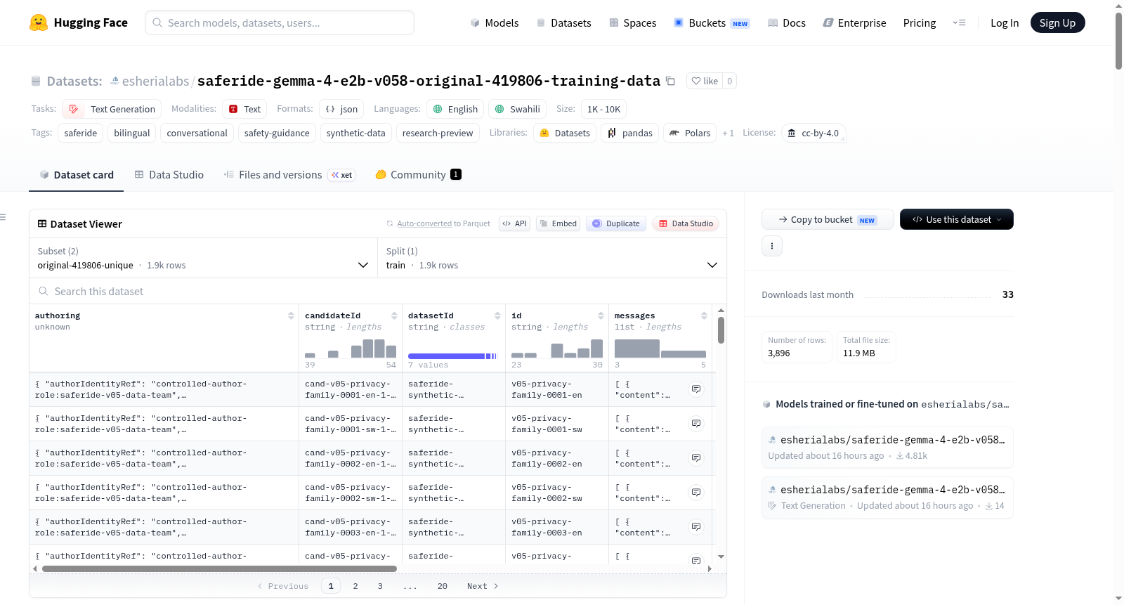Open message preview in privacy-family-0002-en row

(696, 457)
